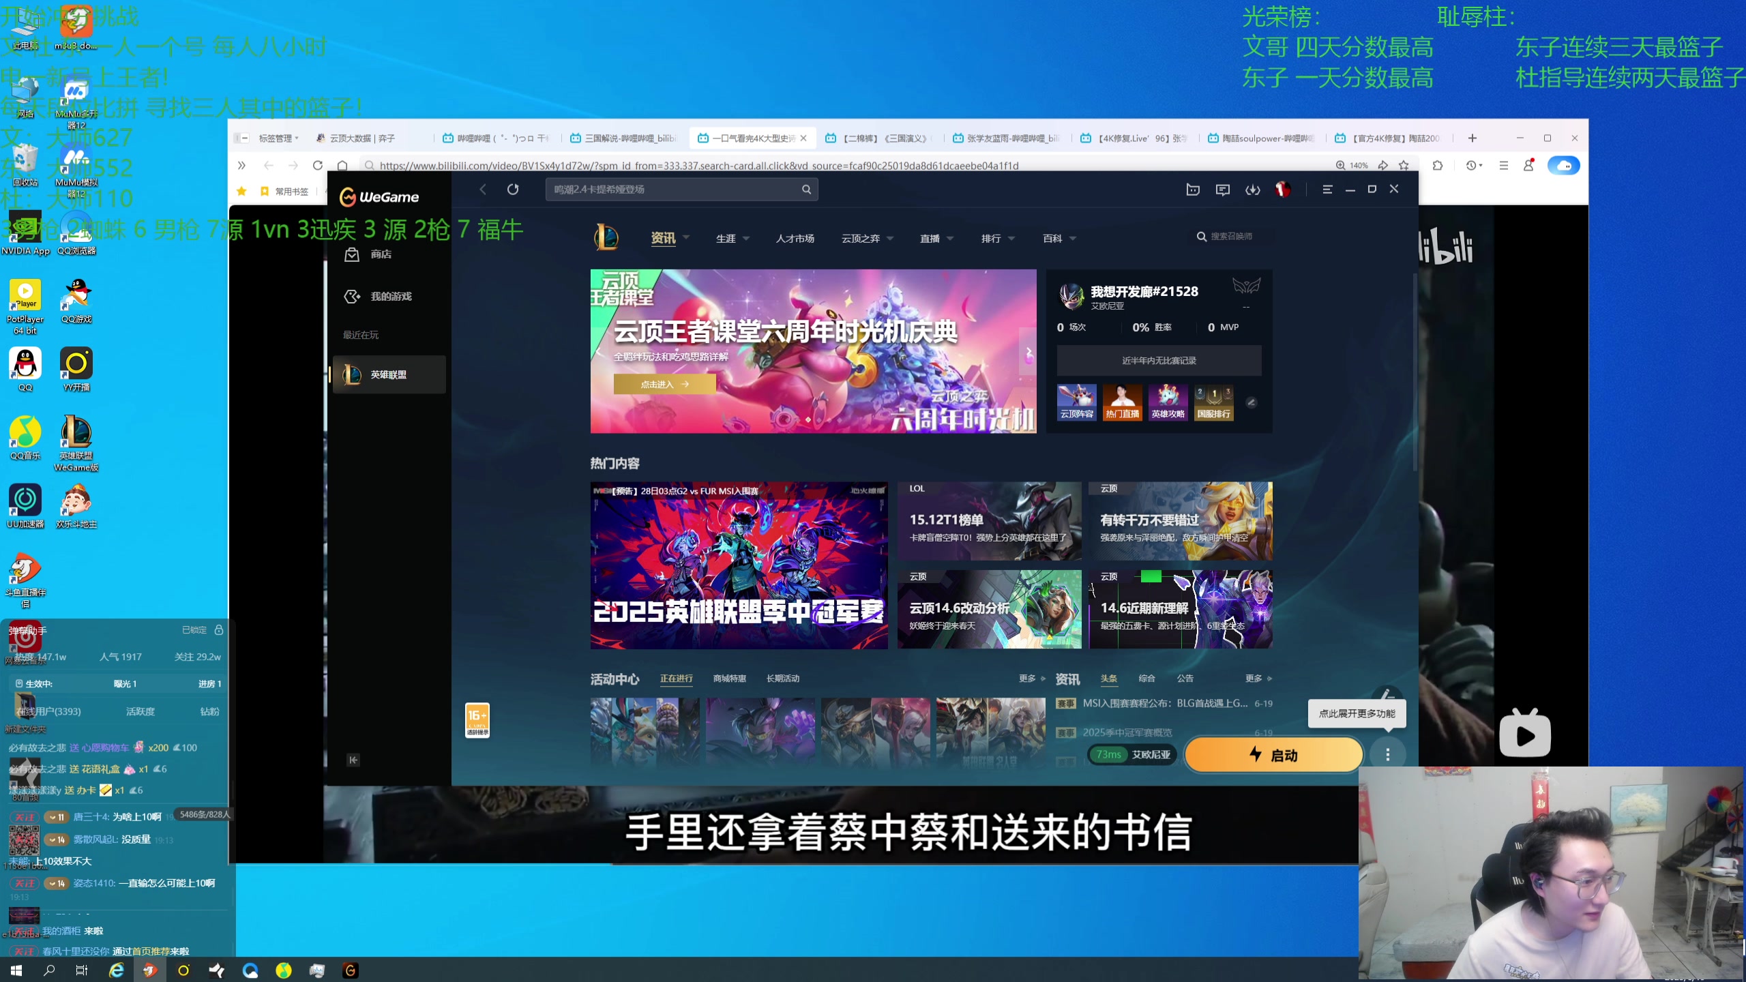Open 英雄攻略 shortcut icon
This screenshot has width=1746, height=982.
(x=1168, y=402)
